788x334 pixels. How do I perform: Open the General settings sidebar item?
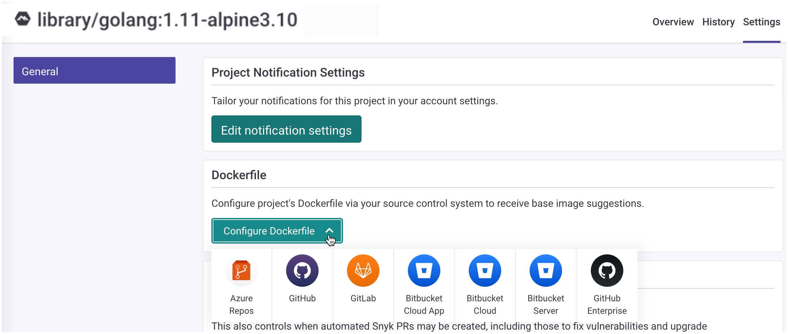click(94, 71)
